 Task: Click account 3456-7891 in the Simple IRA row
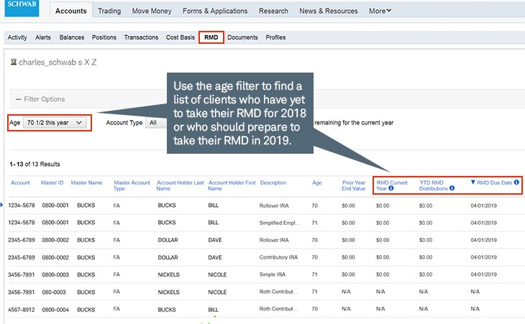point(22,274)
